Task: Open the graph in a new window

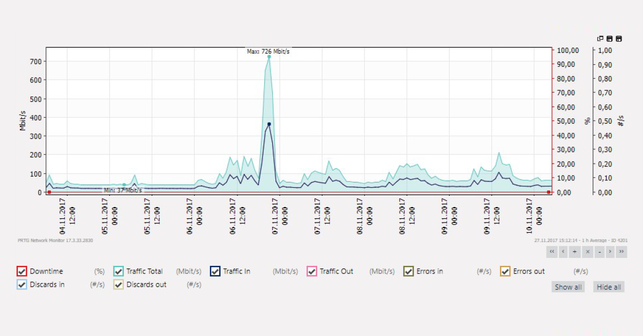Action: [x=600, y=39]
